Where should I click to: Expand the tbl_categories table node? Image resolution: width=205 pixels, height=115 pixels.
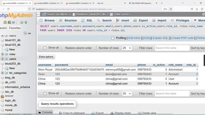coord(2,73)
